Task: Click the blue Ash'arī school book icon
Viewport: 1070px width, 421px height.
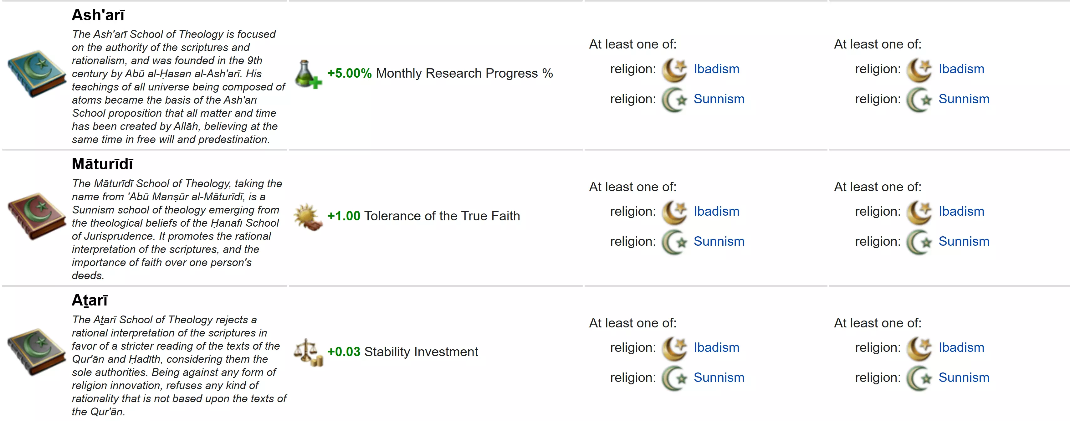Action: [x=37, y=74]
